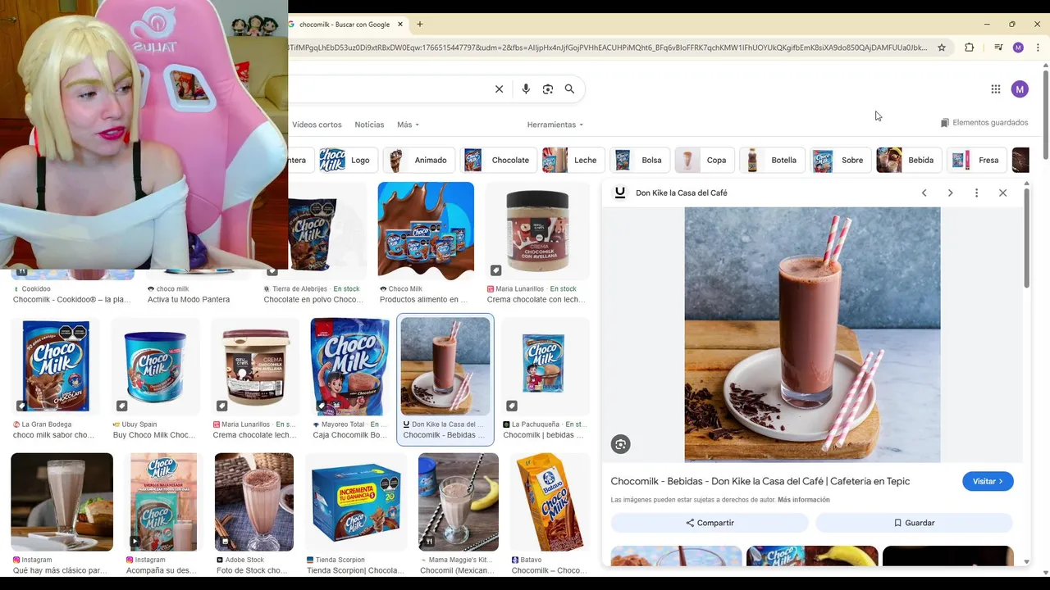
Task: Open the Adobe Stock chocolate drink thumbnail
Action: click(254, 501)
